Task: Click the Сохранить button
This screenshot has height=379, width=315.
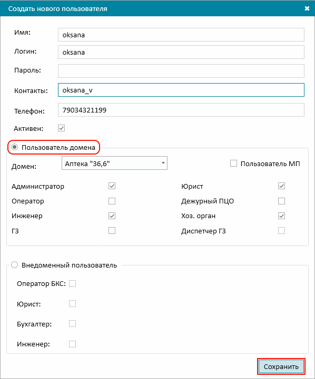Action: pos(281,366)
